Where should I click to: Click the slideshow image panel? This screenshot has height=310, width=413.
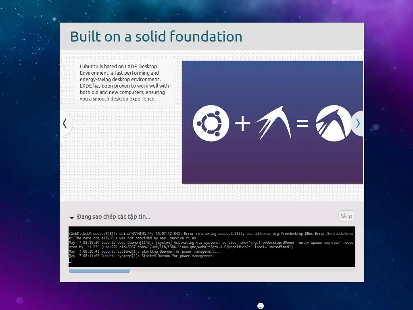tap(273, 122)
